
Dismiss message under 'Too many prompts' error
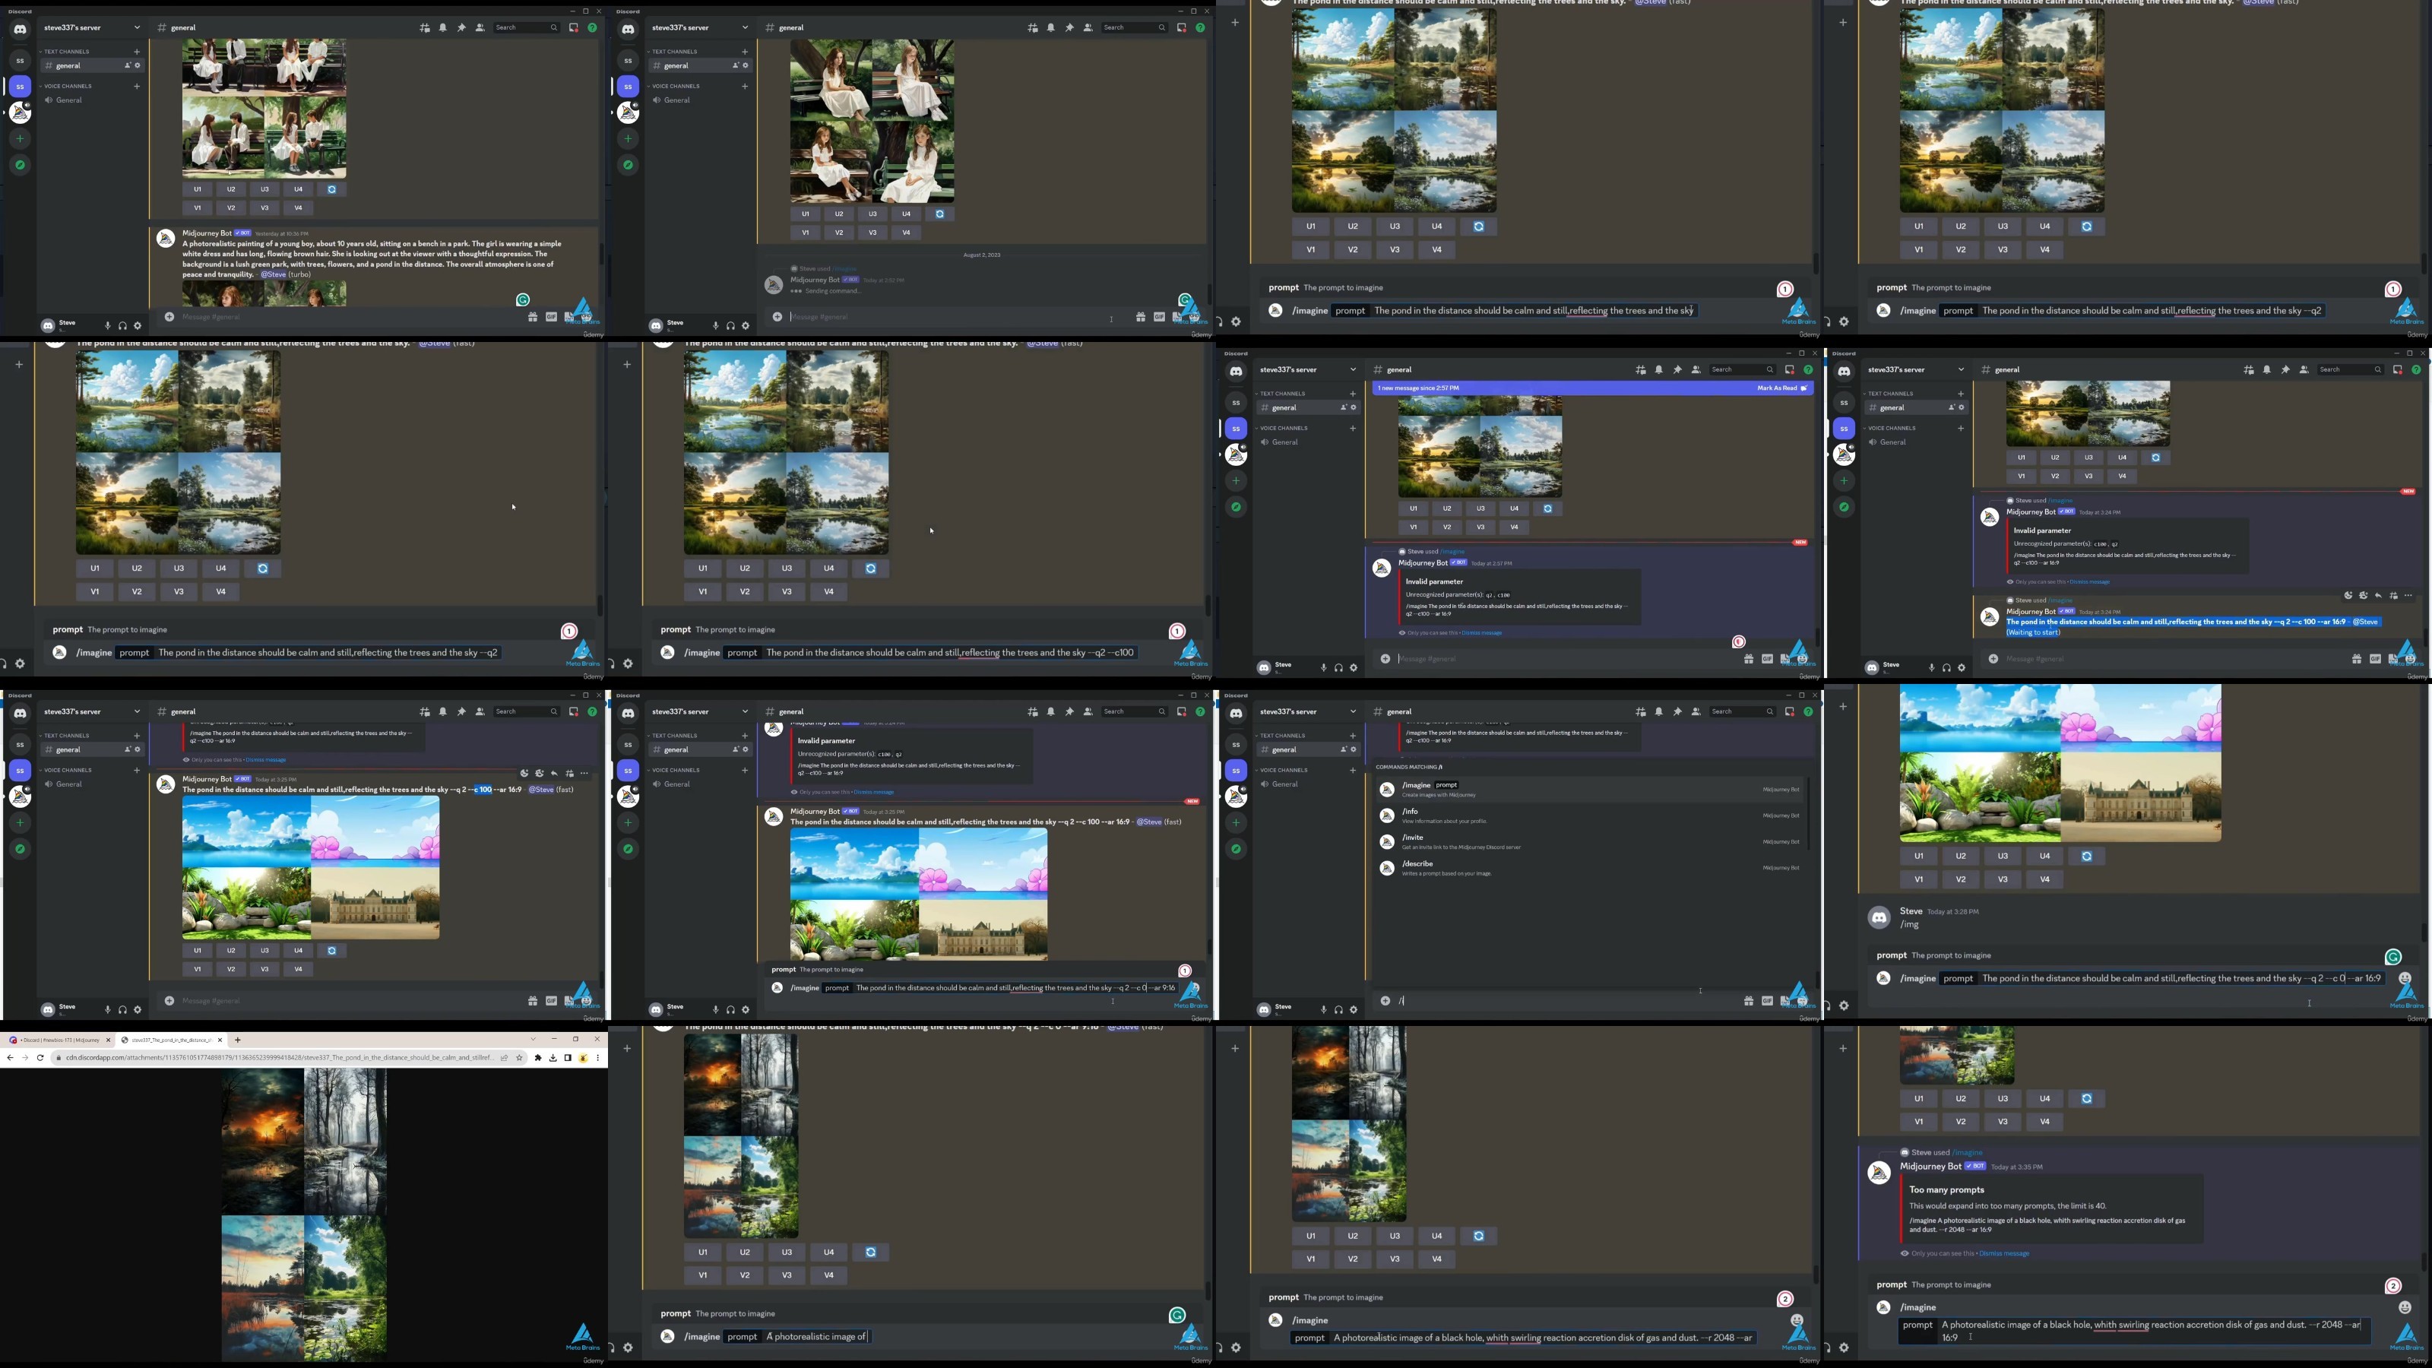point(2003,1254)
